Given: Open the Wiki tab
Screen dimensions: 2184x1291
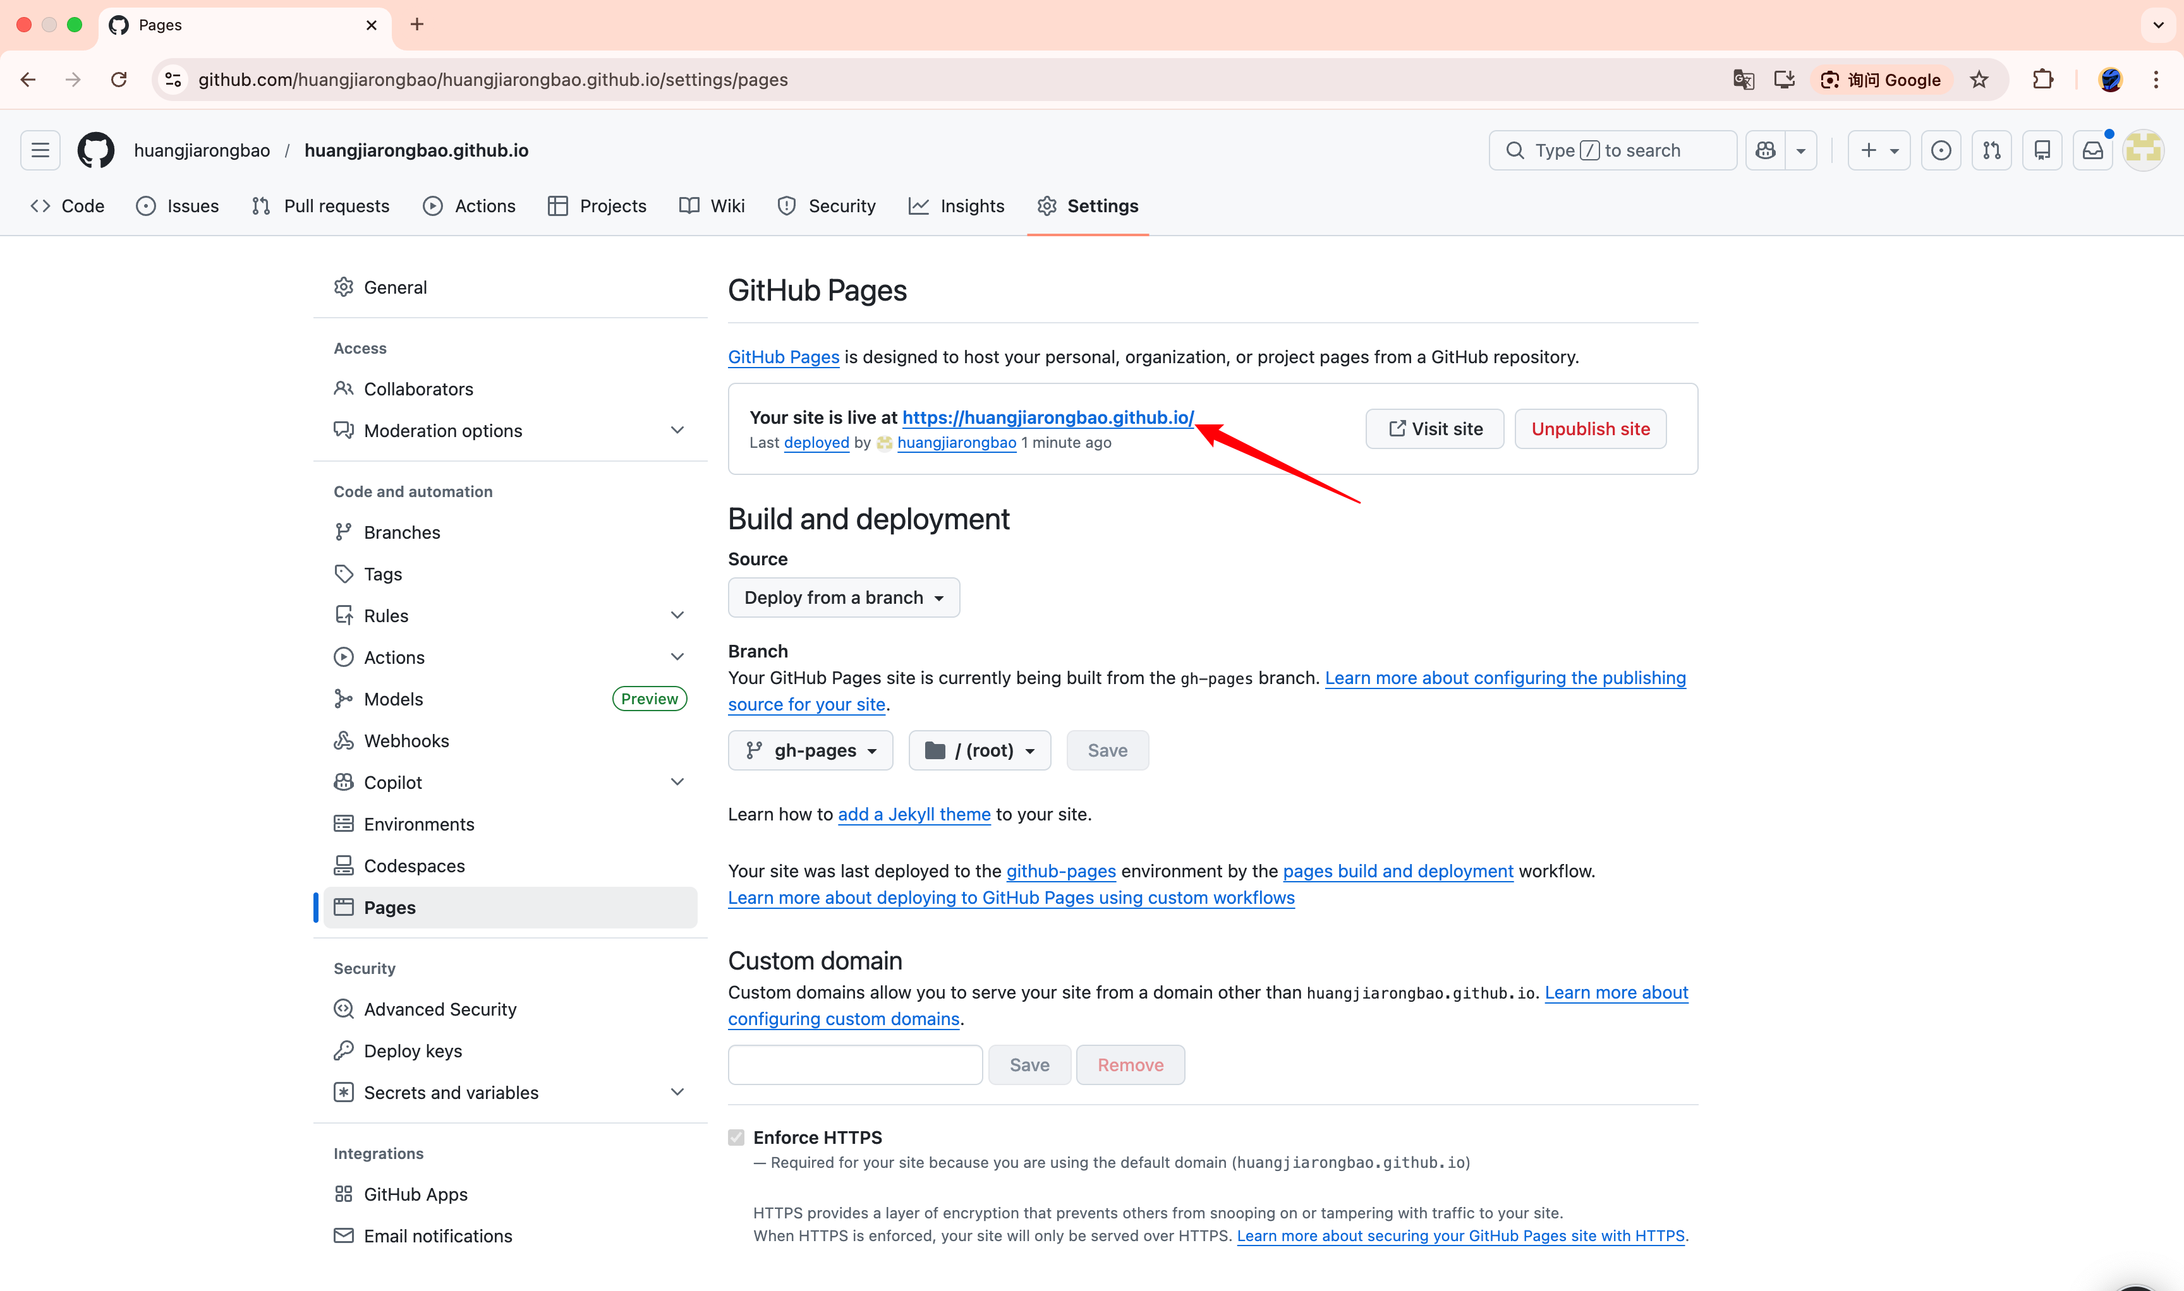Looking at the screenshot, I should (x=712, y=206).
